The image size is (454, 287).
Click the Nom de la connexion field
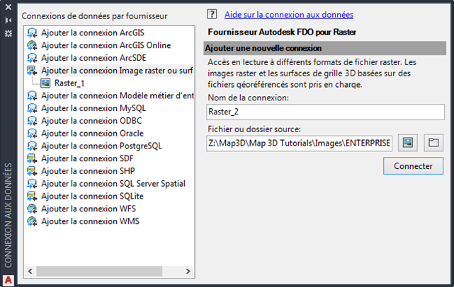click(x=324, y=112)
